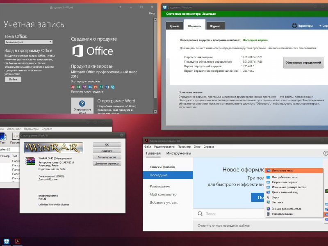Image resolution: width=328 pixels, height=246 pixels.
Task: Open the Просмотр menu in Acrobat Reader
Action: (x=184, y=147)
